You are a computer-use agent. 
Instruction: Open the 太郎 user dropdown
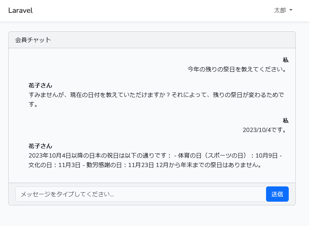coord(283,10)
